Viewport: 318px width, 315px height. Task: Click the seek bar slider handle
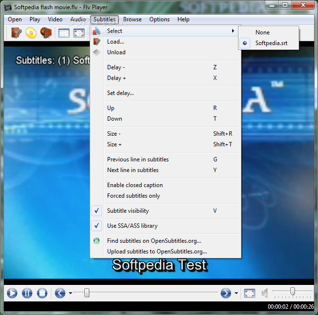point(87,293)
